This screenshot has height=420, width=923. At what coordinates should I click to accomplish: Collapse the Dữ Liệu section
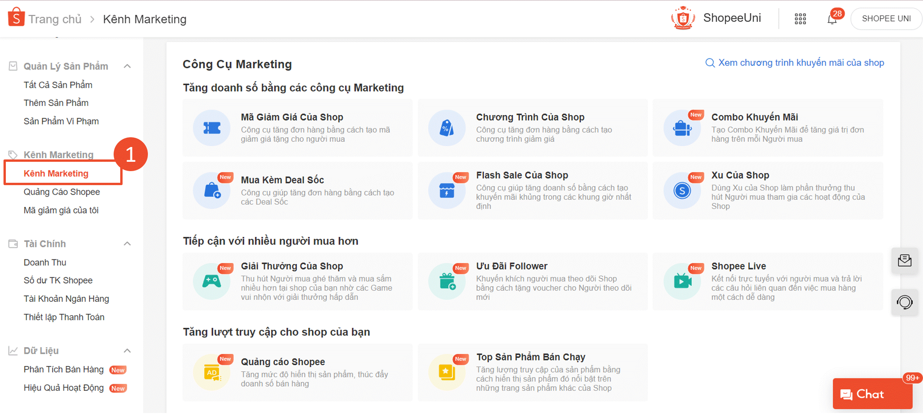pyautogui.click(x=127, y=350)
